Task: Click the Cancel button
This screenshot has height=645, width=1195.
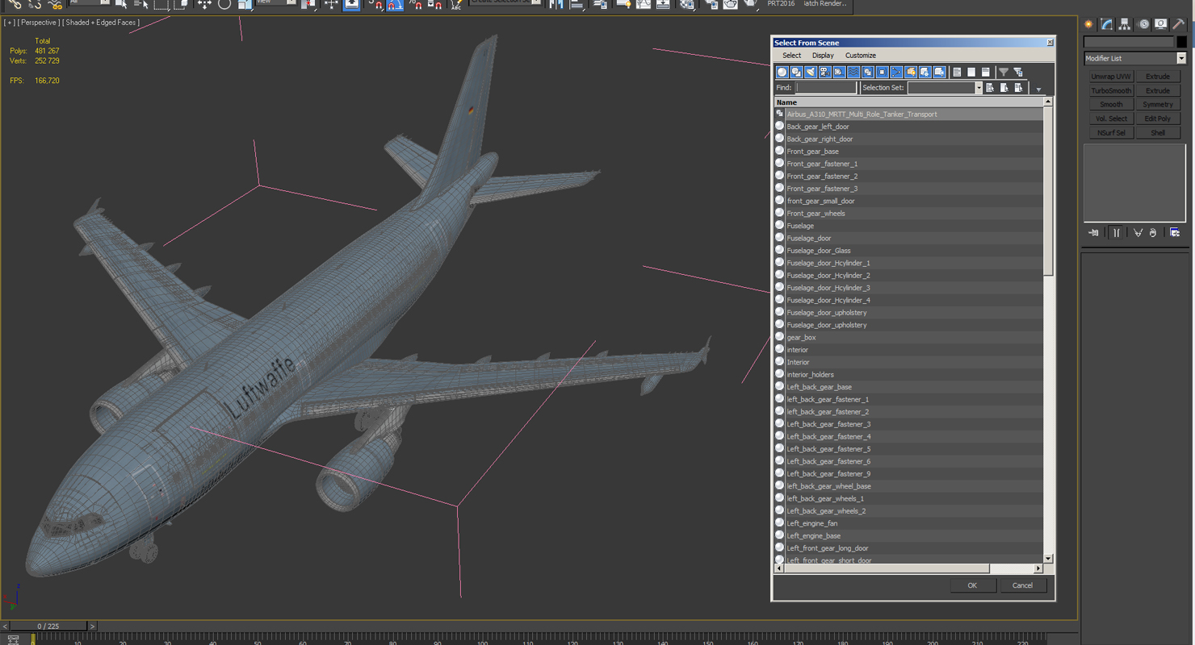Action: pos(1022,585)
